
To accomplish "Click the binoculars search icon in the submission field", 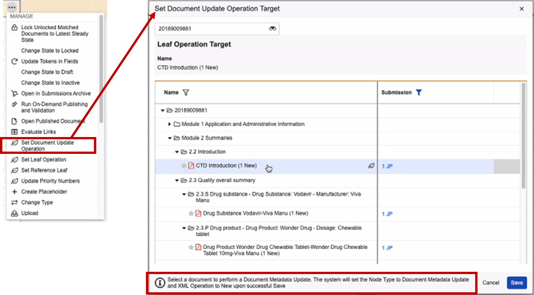I will click(273, 28).
